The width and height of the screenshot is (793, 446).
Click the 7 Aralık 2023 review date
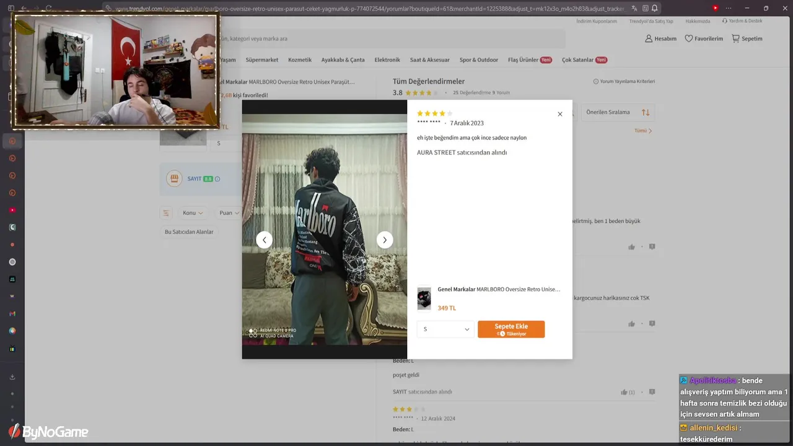click(x=467, y=123)
